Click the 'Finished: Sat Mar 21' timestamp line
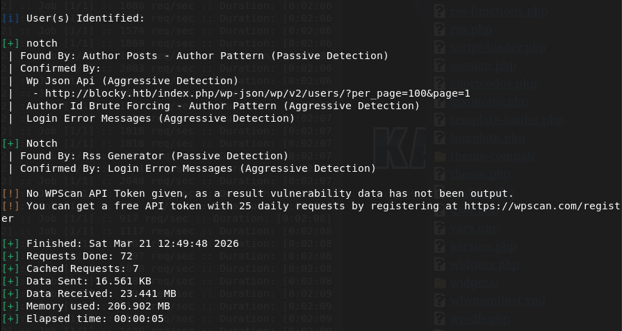This screenshot has height=331, width=622. [x=132, y=243]
